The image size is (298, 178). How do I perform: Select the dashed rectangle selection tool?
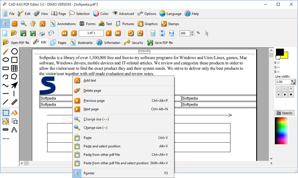pyautogui.click(x=6, y=113)
